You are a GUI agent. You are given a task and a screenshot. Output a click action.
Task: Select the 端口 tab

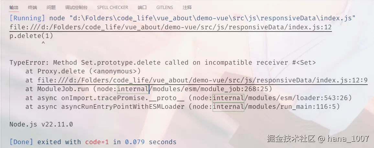pos(142,7)
